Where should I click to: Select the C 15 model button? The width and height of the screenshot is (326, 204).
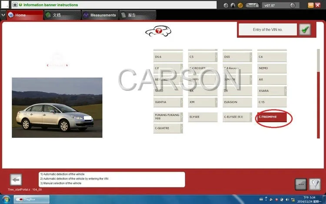tap(272, 102)
